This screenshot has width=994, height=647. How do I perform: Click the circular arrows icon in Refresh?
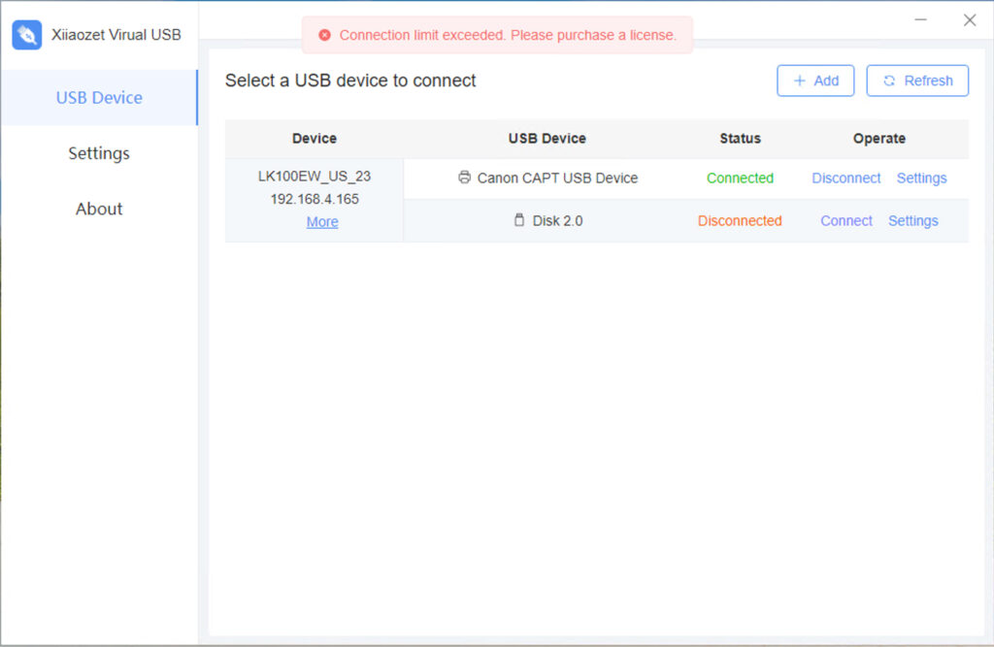click(x=889, y=81)
